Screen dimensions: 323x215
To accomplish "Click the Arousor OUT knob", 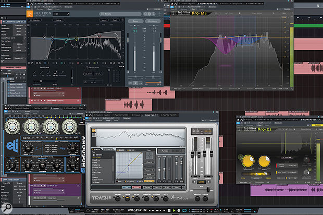I will (69, 127).
